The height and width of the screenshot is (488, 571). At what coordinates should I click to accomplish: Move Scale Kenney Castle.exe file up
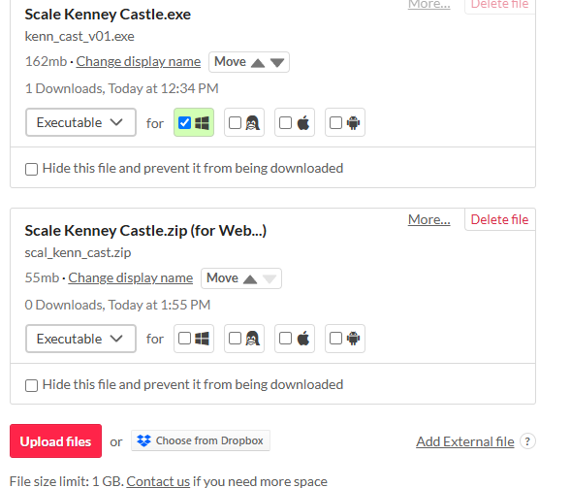pos(258,63)
